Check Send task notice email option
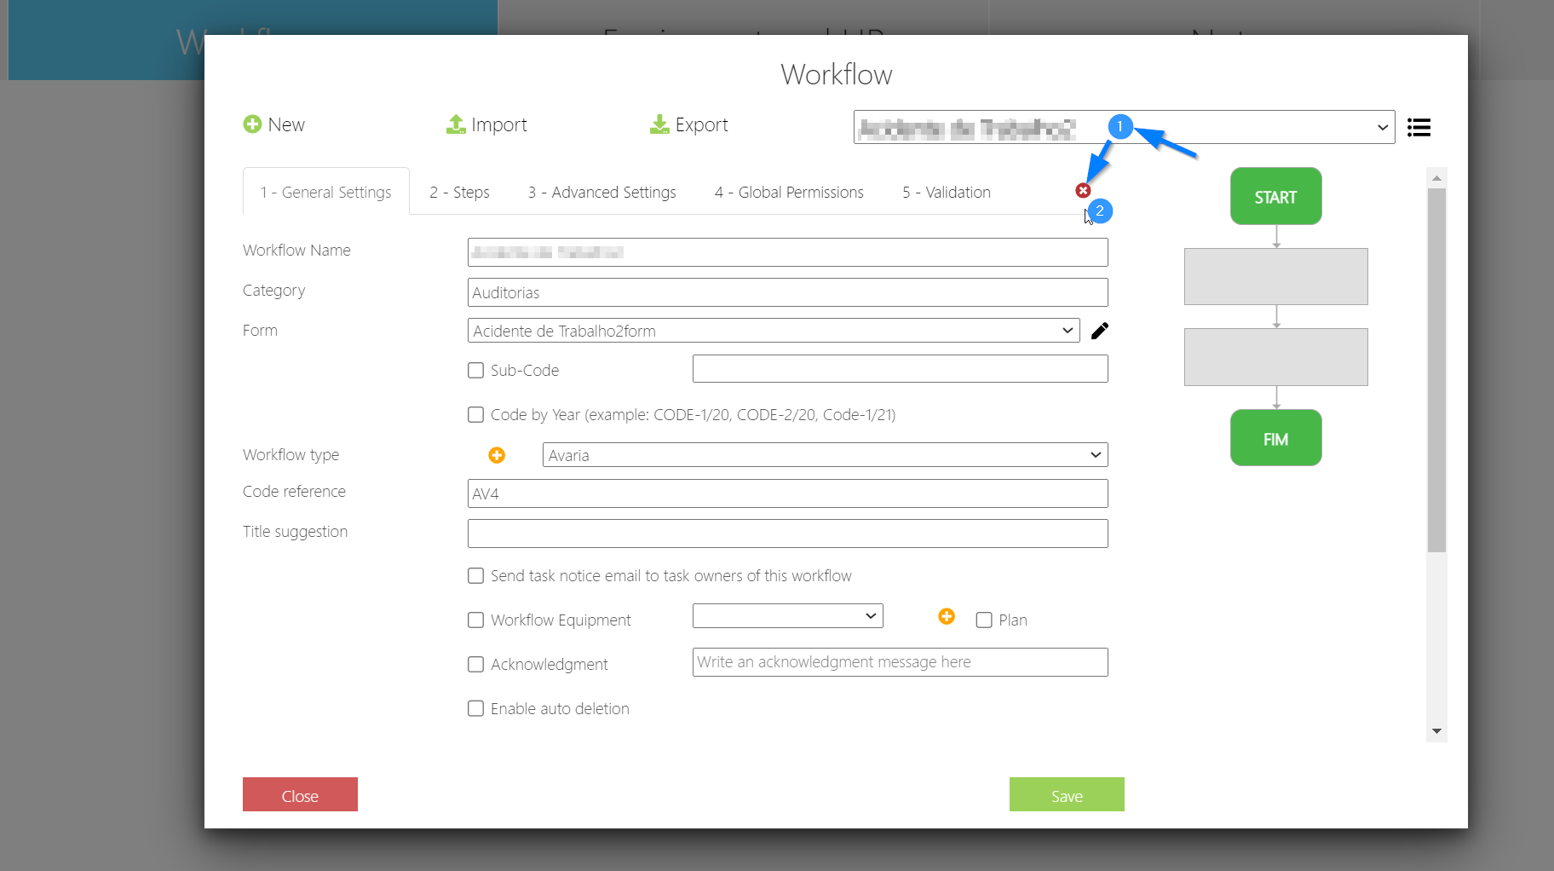This screenshot has width=1554, height=871. click(x=476, y=575)
